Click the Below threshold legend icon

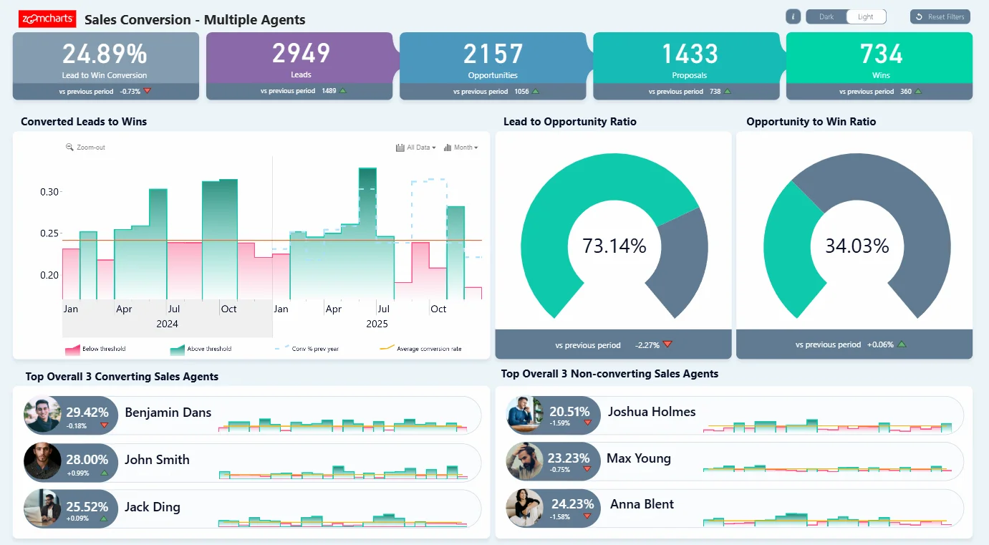72,349
